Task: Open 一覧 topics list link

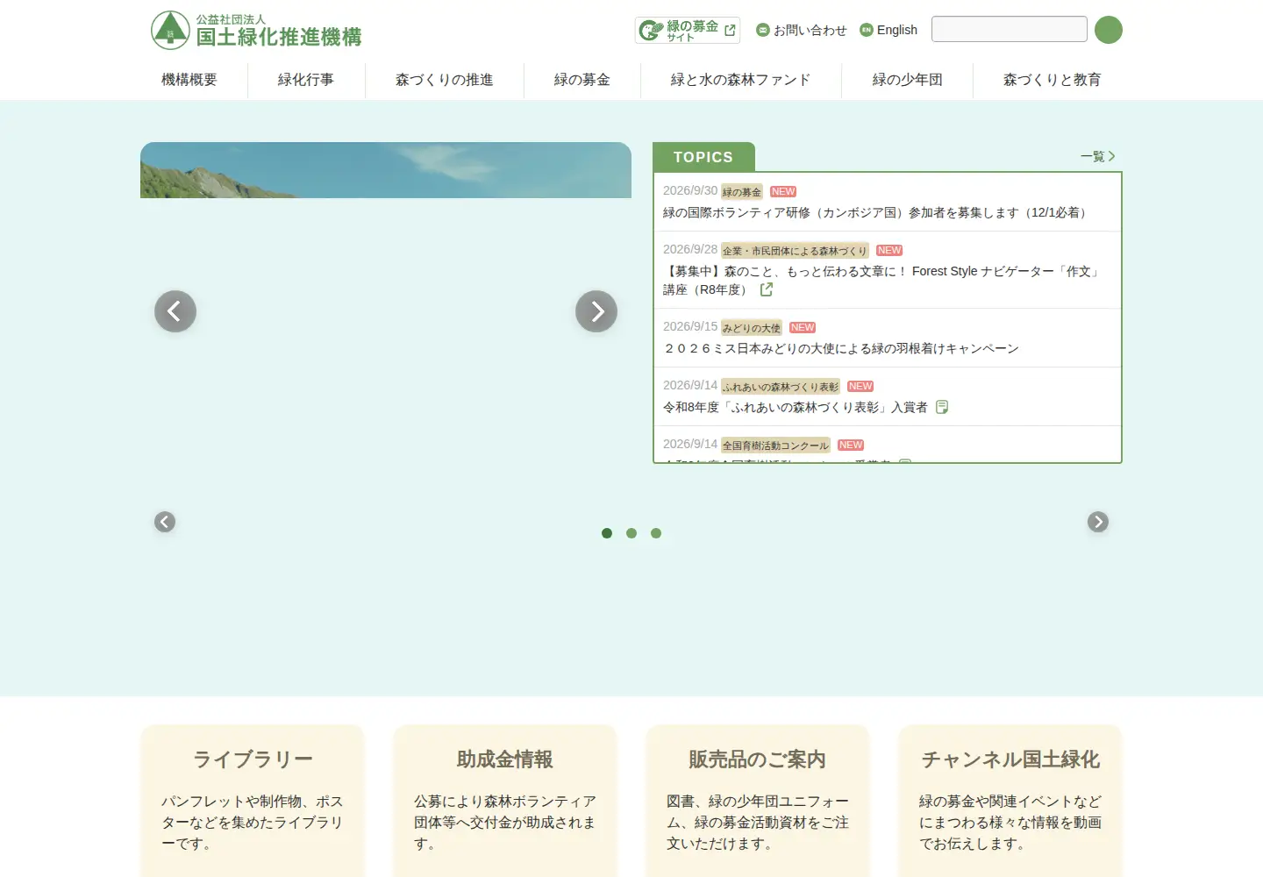Action: click(1098, 156)
